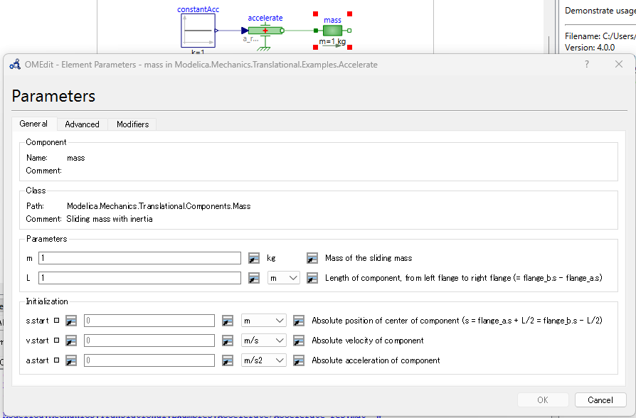
Task: Click the L parameter value field
Action: coord(139,278)
